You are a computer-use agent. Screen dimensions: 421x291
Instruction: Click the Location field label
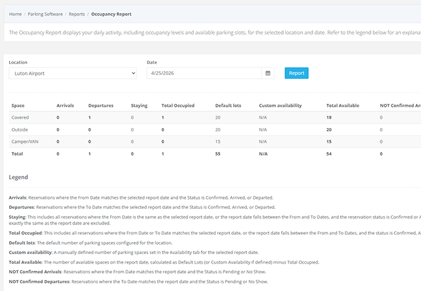point(18,62)
